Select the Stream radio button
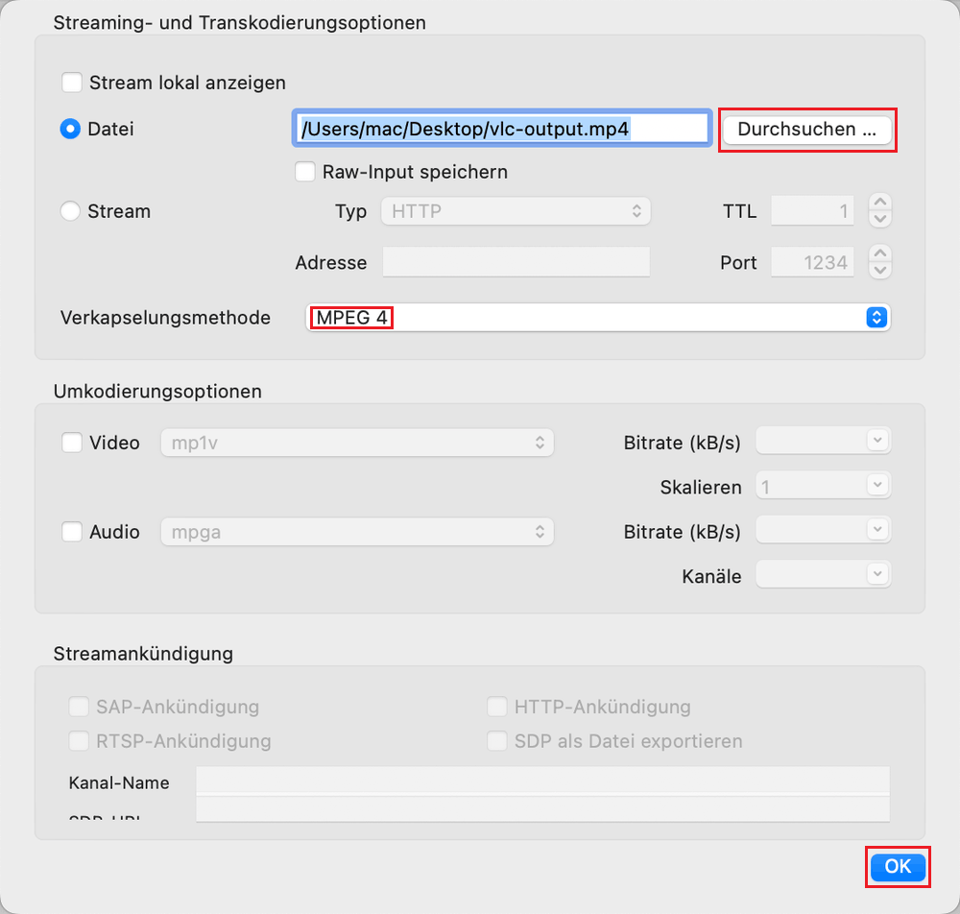Screen dimensions: 960x914 click(x=71, y=211)
